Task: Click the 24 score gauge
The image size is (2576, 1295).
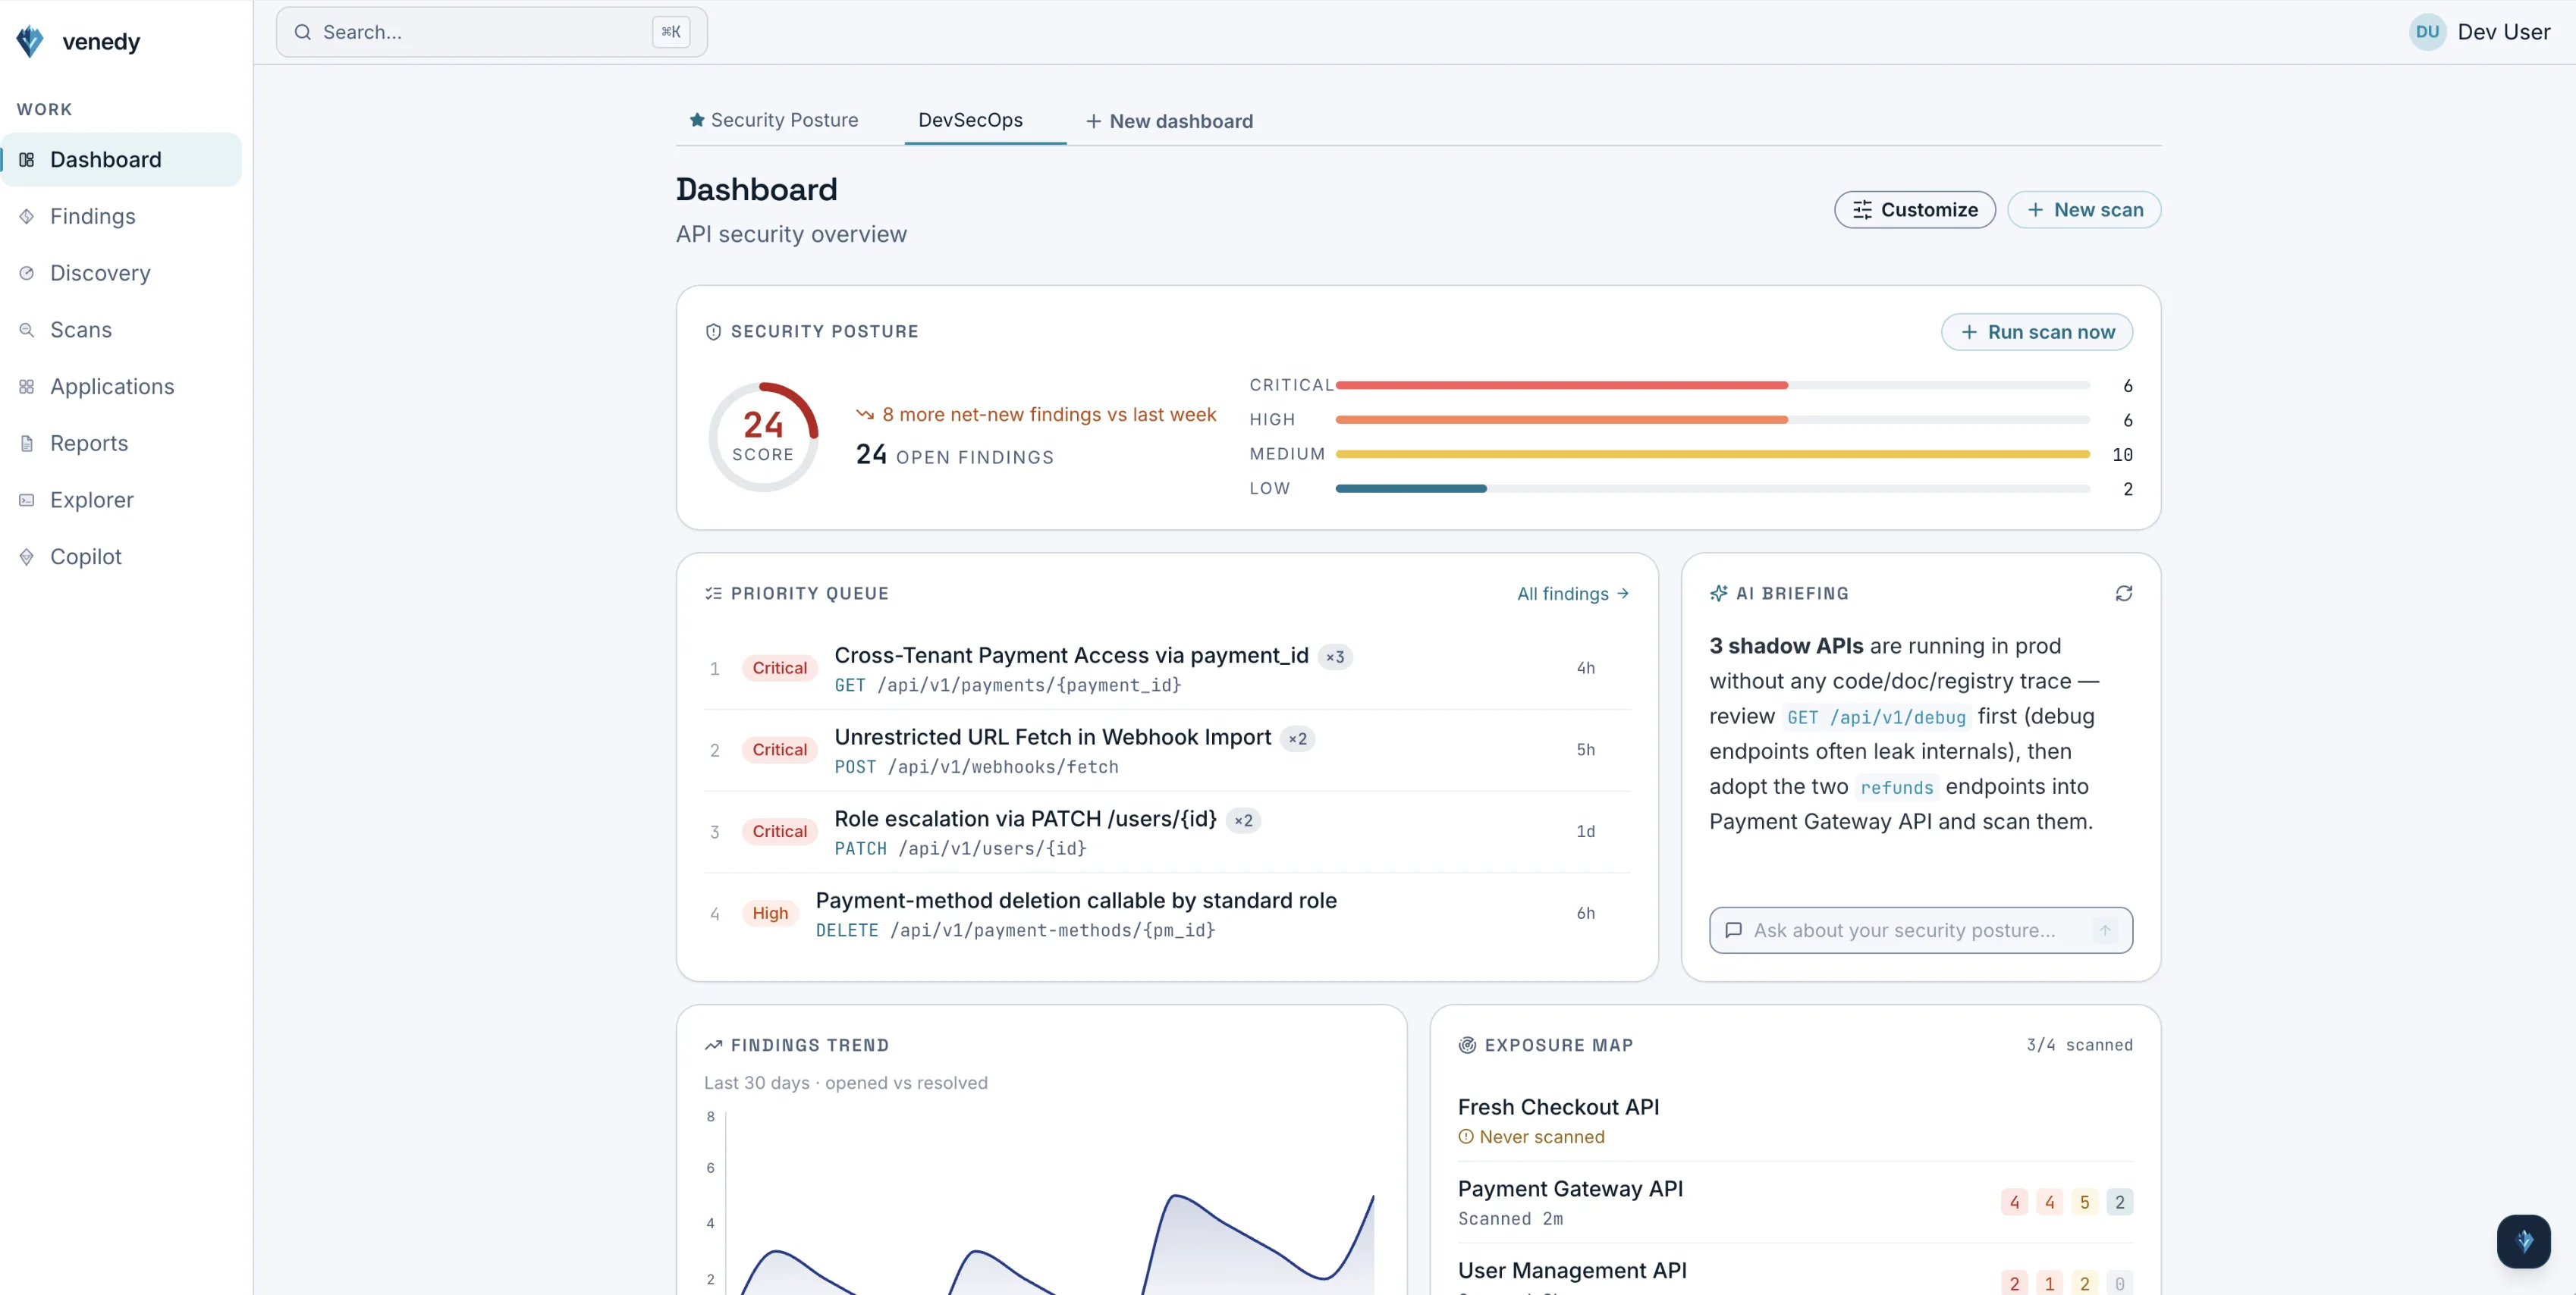Action: [x=763, y=437]
